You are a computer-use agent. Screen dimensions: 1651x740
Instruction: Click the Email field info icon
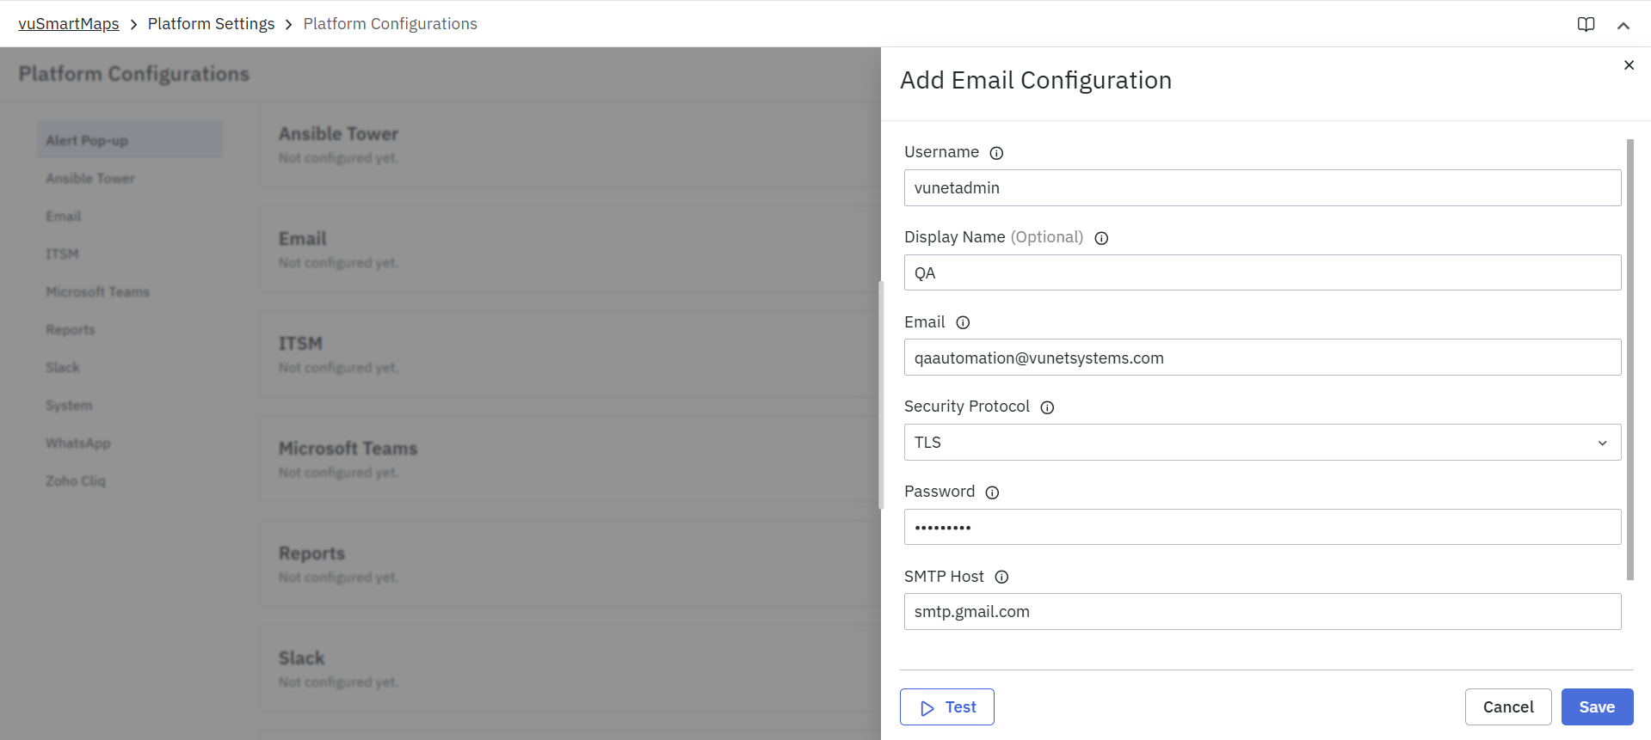(x=963, y=322)
